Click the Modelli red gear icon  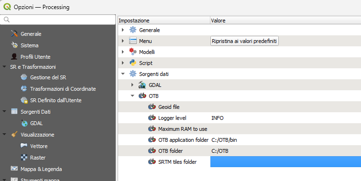tap(132, 52)
